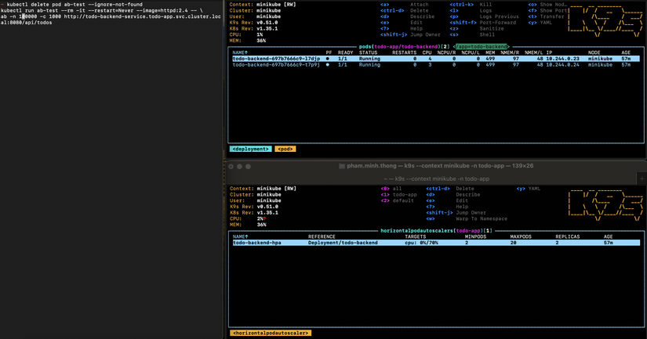Click the %MEM/L column header
The image size is (647, 339).
pyautogui.click(x=534, y=52)
